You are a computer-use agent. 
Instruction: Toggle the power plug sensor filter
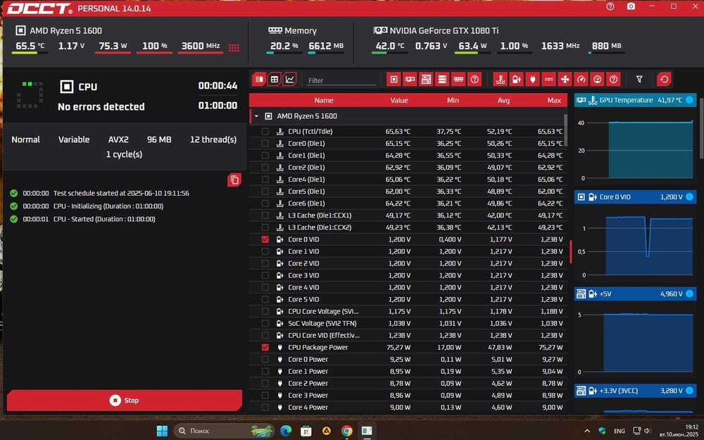532,80
